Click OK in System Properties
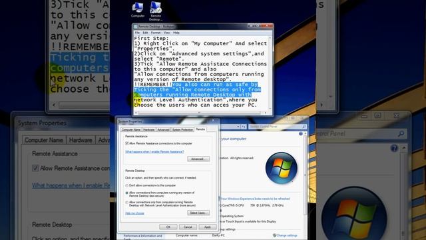 pyautogui.click(x=168, y=227)
